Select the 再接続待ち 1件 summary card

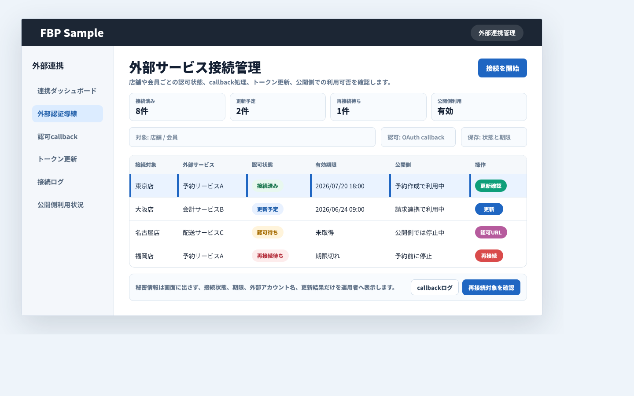[378, 107]
